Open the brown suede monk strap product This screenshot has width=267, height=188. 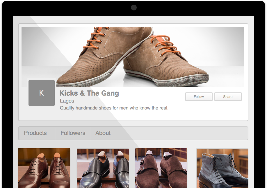(x=161, y=168)
